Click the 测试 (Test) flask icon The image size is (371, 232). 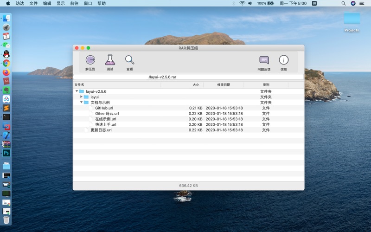[110, 60]
